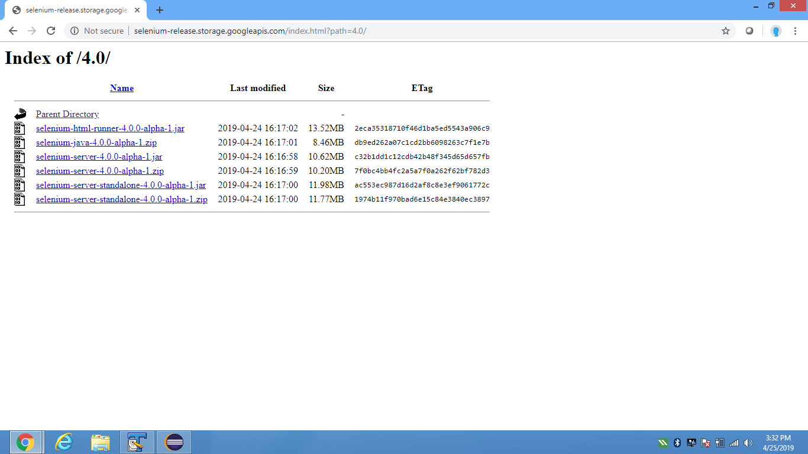Click ETag 1974b11f970bad6e15c84e3840ec3897
The width and height of the screenshot is (808, 454).
tap(422, 199)
